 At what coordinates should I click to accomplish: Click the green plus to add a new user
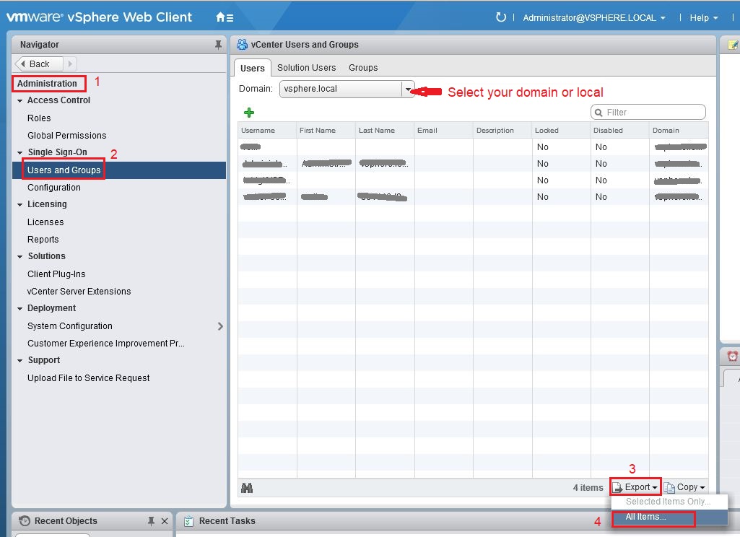249,112
